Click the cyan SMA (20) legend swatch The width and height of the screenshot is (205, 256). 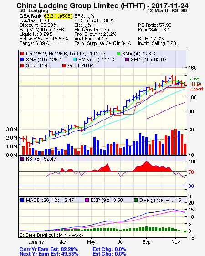(x=75, y=60)
